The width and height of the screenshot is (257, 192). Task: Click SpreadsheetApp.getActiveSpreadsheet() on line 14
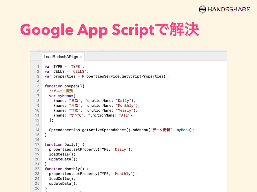[x=90, y=130]
